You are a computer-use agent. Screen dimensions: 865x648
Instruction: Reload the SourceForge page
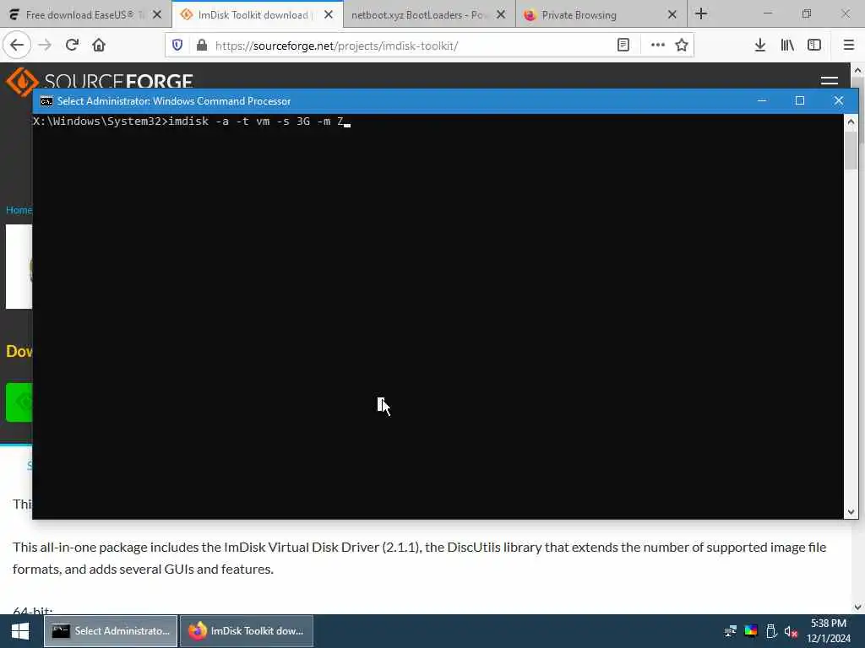click(72, 46)
